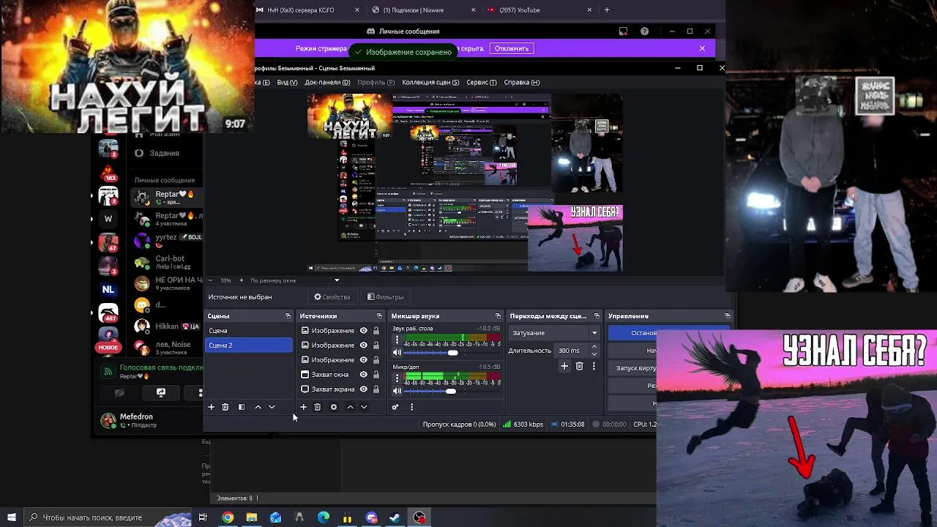The width and height of the screenshot is (937, 527).
Task: Open the Затухание transition dropdown
Action: click(x=554, y=333)
